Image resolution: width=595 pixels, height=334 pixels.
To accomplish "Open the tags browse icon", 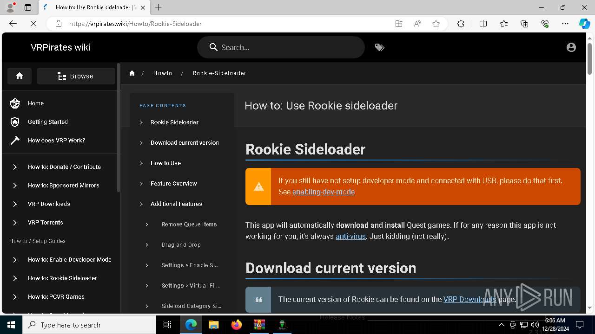I will (x=380, y=47).
